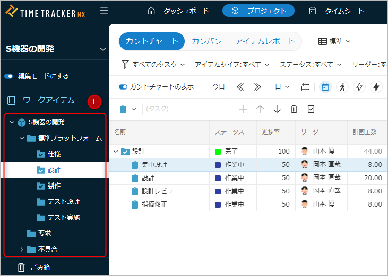Select テスト設計 folder in tree
This screenshot has width=388, height=276.
click(63, 202)
